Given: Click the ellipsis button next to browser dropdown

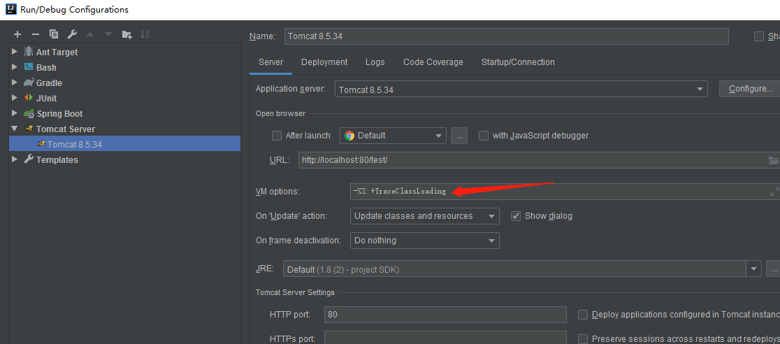Looking at the screenshot, I should coord(459,136).
